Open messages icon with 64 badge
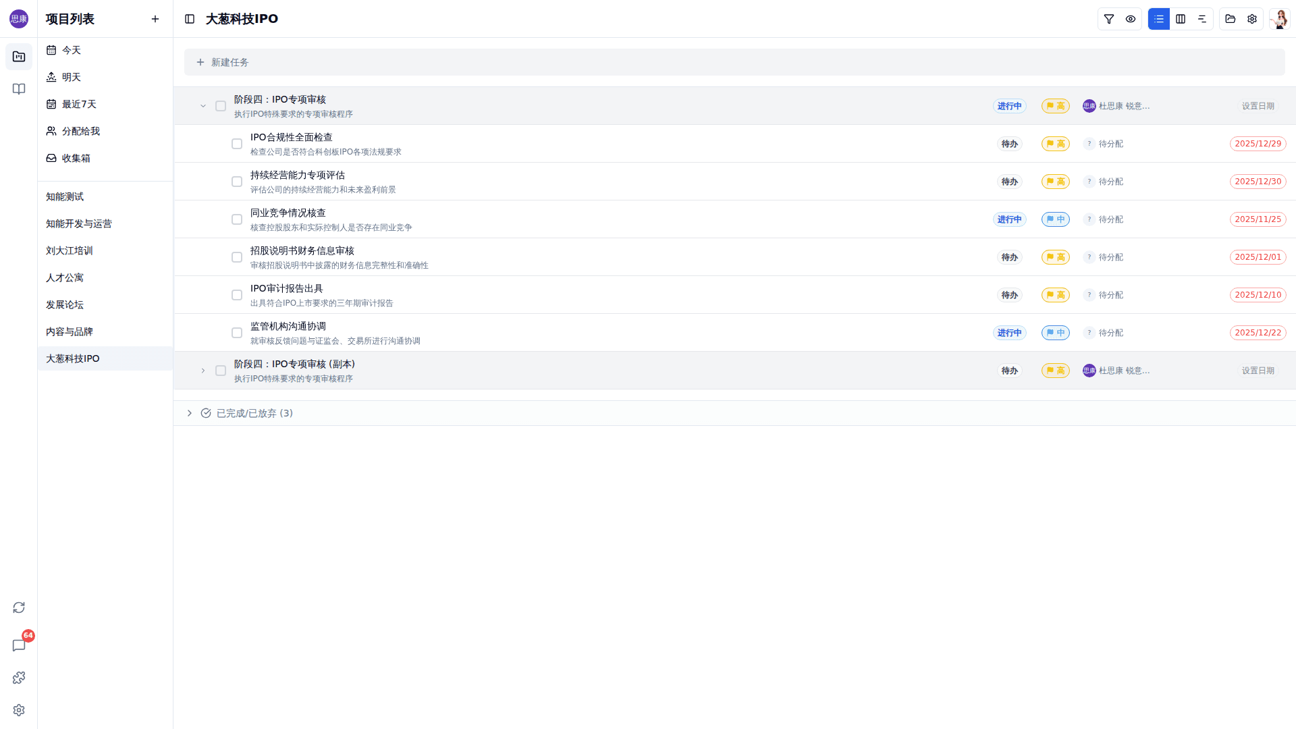 tap(19, 645)
